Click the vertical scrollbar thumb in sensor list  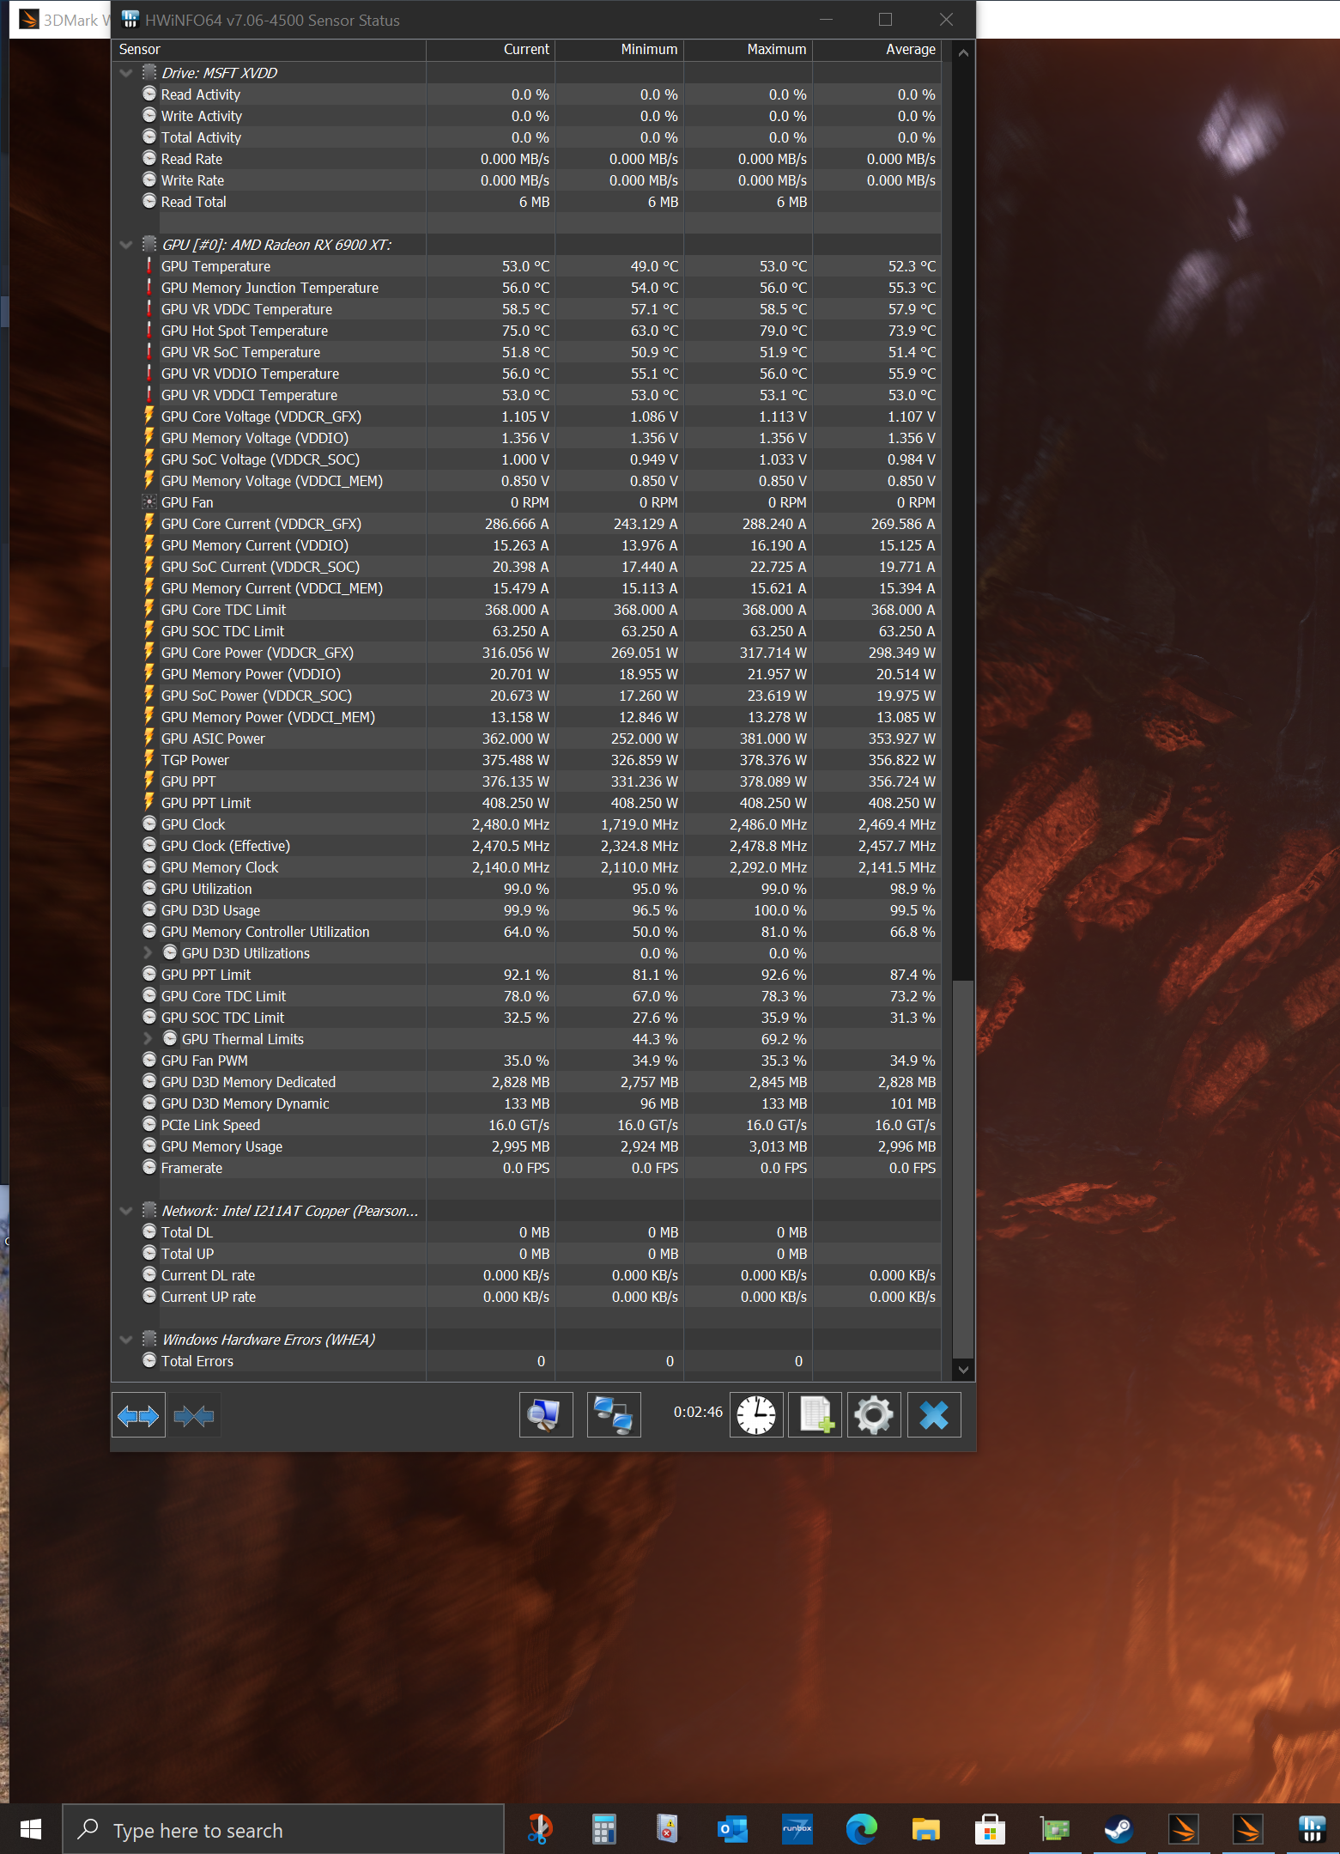(x=963, y=1169)
